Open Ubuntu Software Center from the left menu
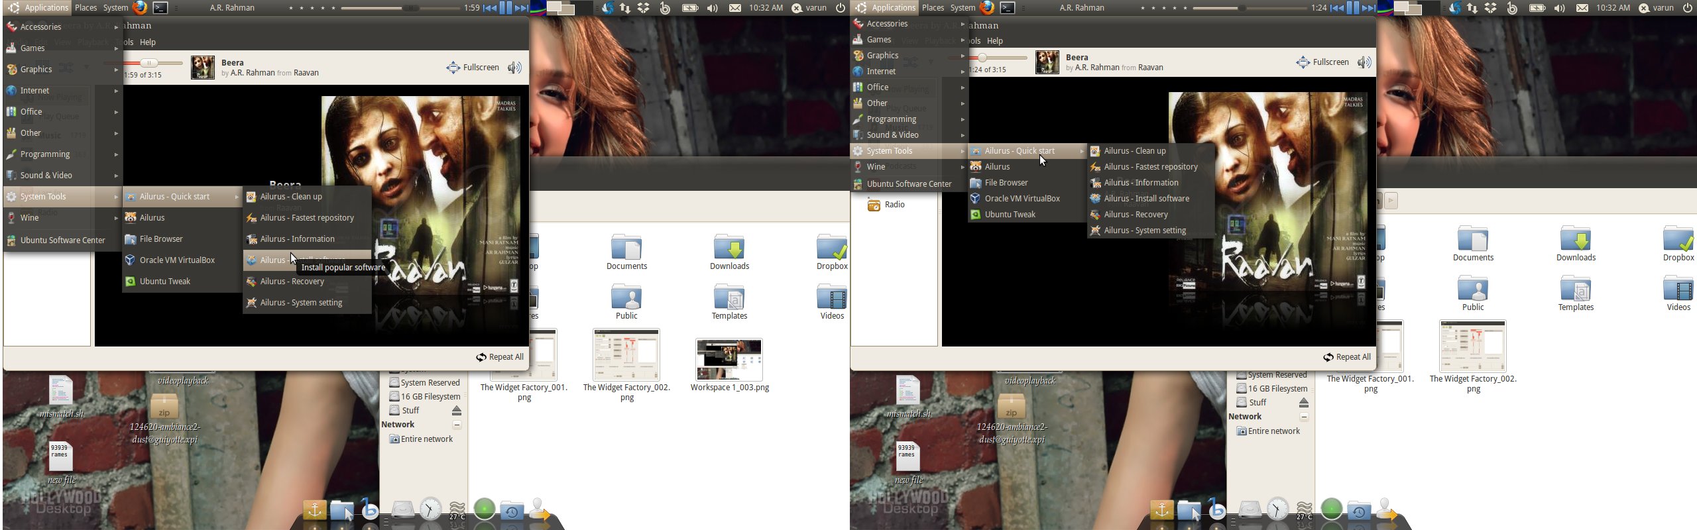The width and height of the screenshot is (1697, 530). (x=62, y=240)
